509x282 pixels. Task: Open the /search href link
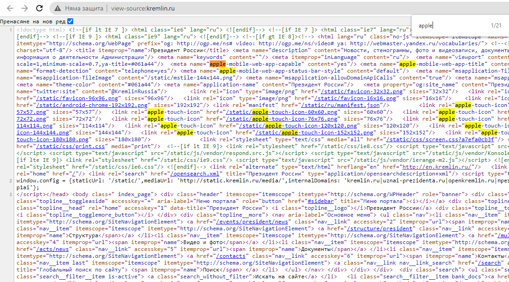point(489,263)
